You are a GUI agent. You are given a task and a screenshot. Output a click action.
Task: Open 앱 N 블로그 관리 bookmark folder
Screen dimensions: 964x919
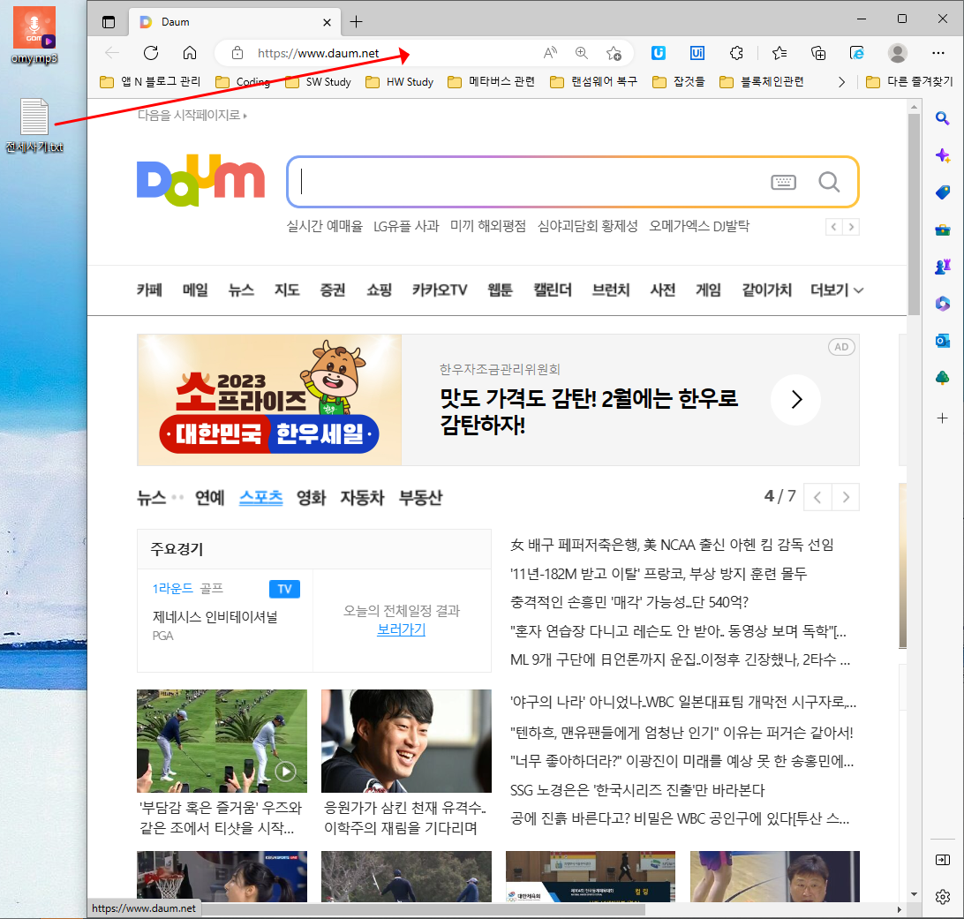pyautogui.click(x=150, y=82)
